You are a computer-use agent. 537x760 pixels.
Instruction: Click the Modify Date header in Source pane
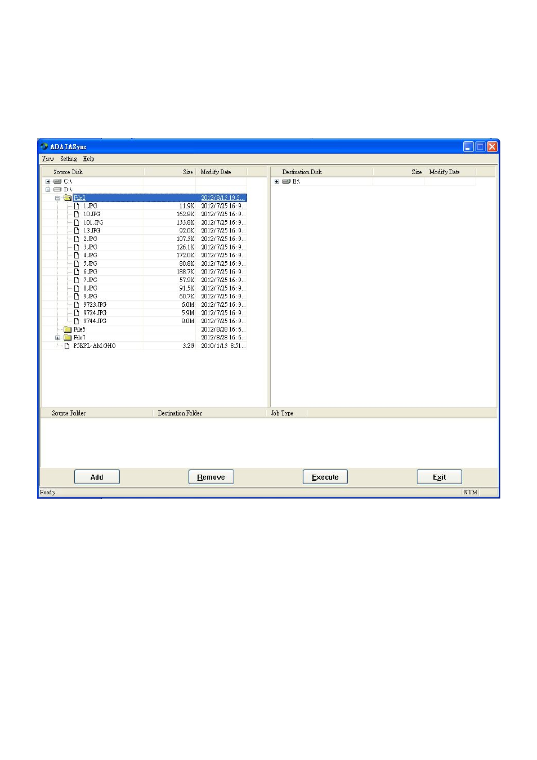pyautogui.click(x=221, y=172)
